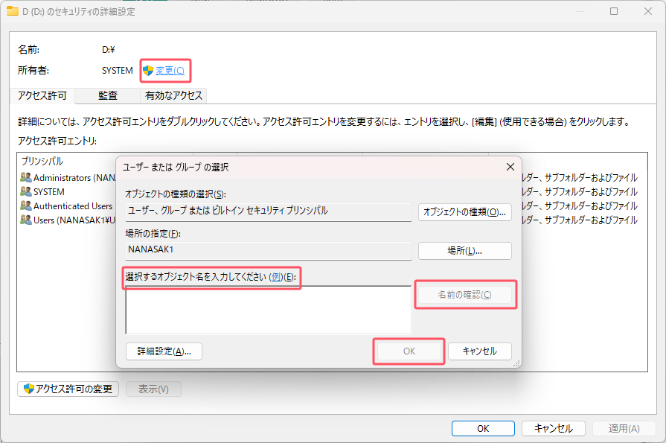The image size is (666, 443).
Task: Select the Administrators group icon in the entry list
Action: 26,177
